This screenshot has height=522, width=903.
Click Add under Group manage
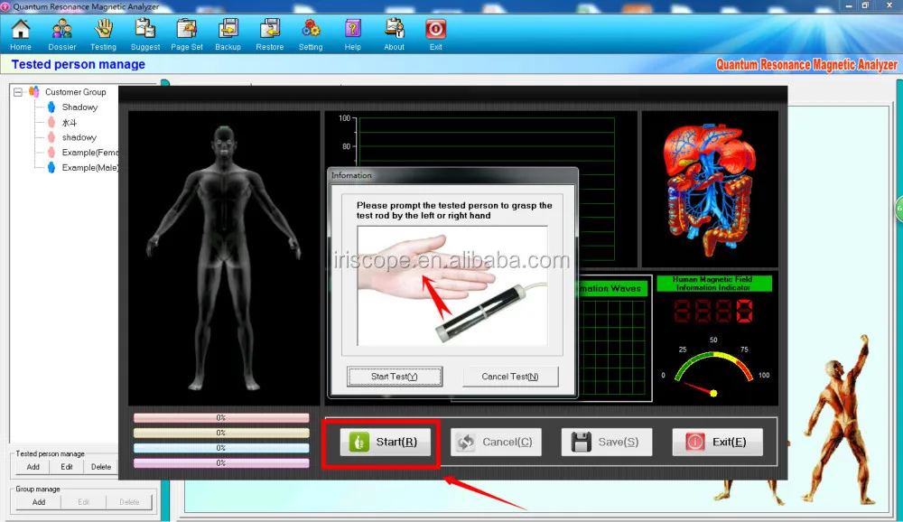(39, 502)
